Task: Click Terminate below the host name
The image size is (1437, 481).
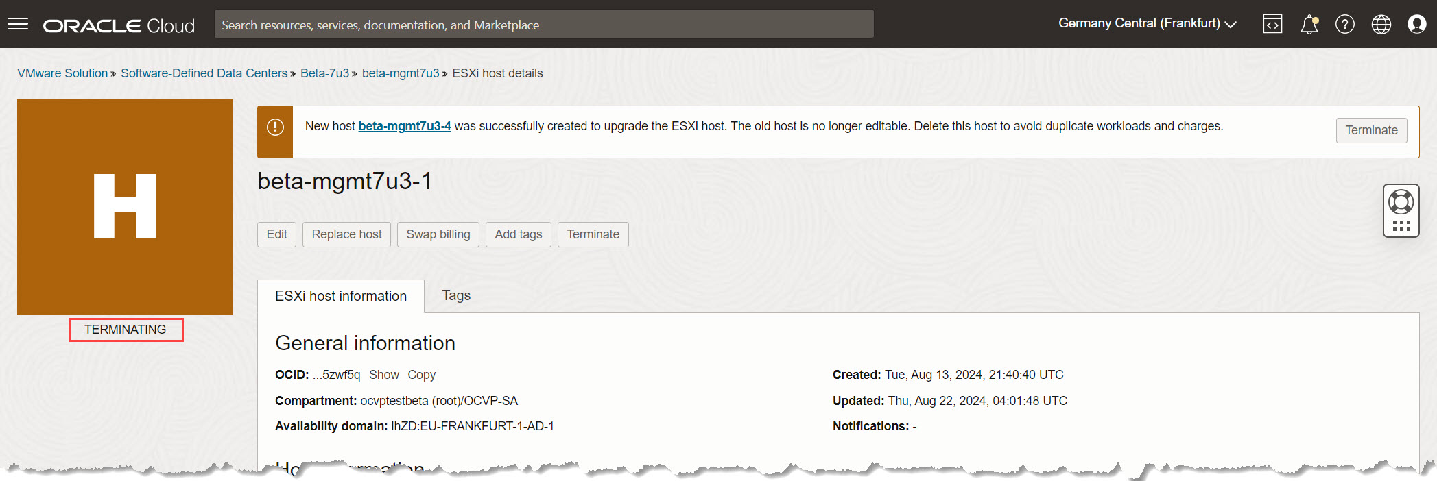Action: (593, 234)
